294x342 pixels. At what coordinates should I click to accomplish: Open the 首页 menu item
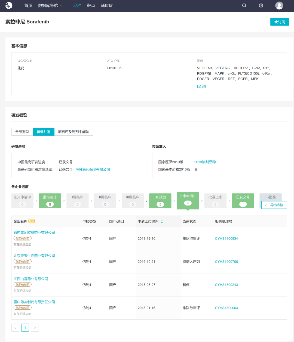click(x=28, y=5)
